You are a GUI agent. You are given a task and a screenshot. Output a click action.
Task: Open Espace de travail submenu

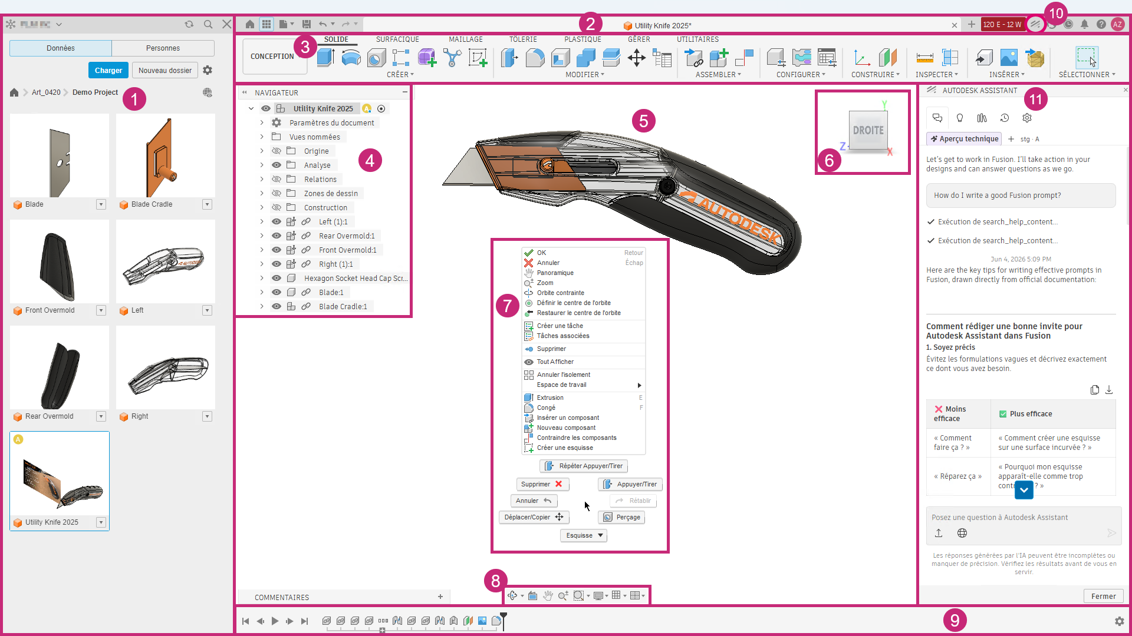[x=584, y=385]
